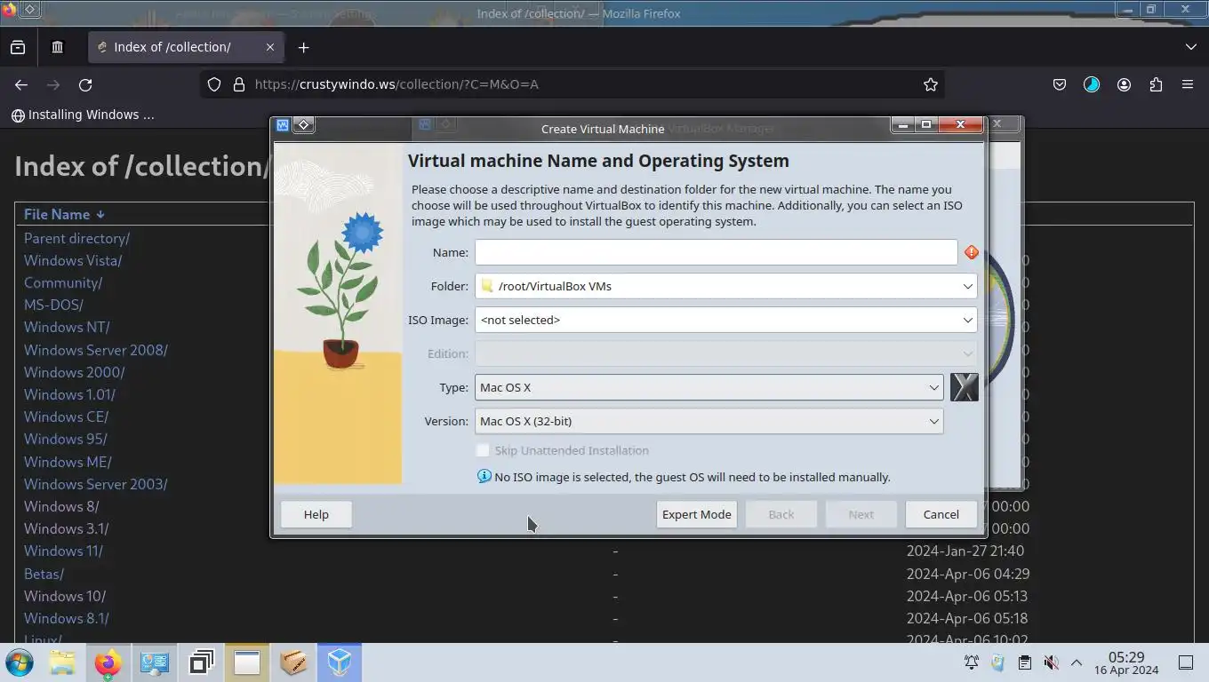Open the Parent directory/ link
Viewport: 1209px width, 682px height.
pyautogui.click(x=76, y=238)
